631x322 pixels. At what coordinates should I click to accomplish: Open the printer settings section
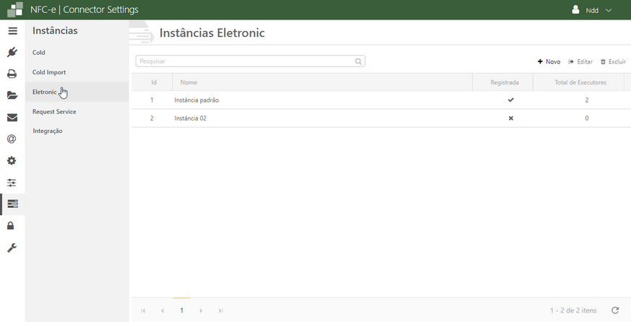pyautogui.click(x=12, y=74)
